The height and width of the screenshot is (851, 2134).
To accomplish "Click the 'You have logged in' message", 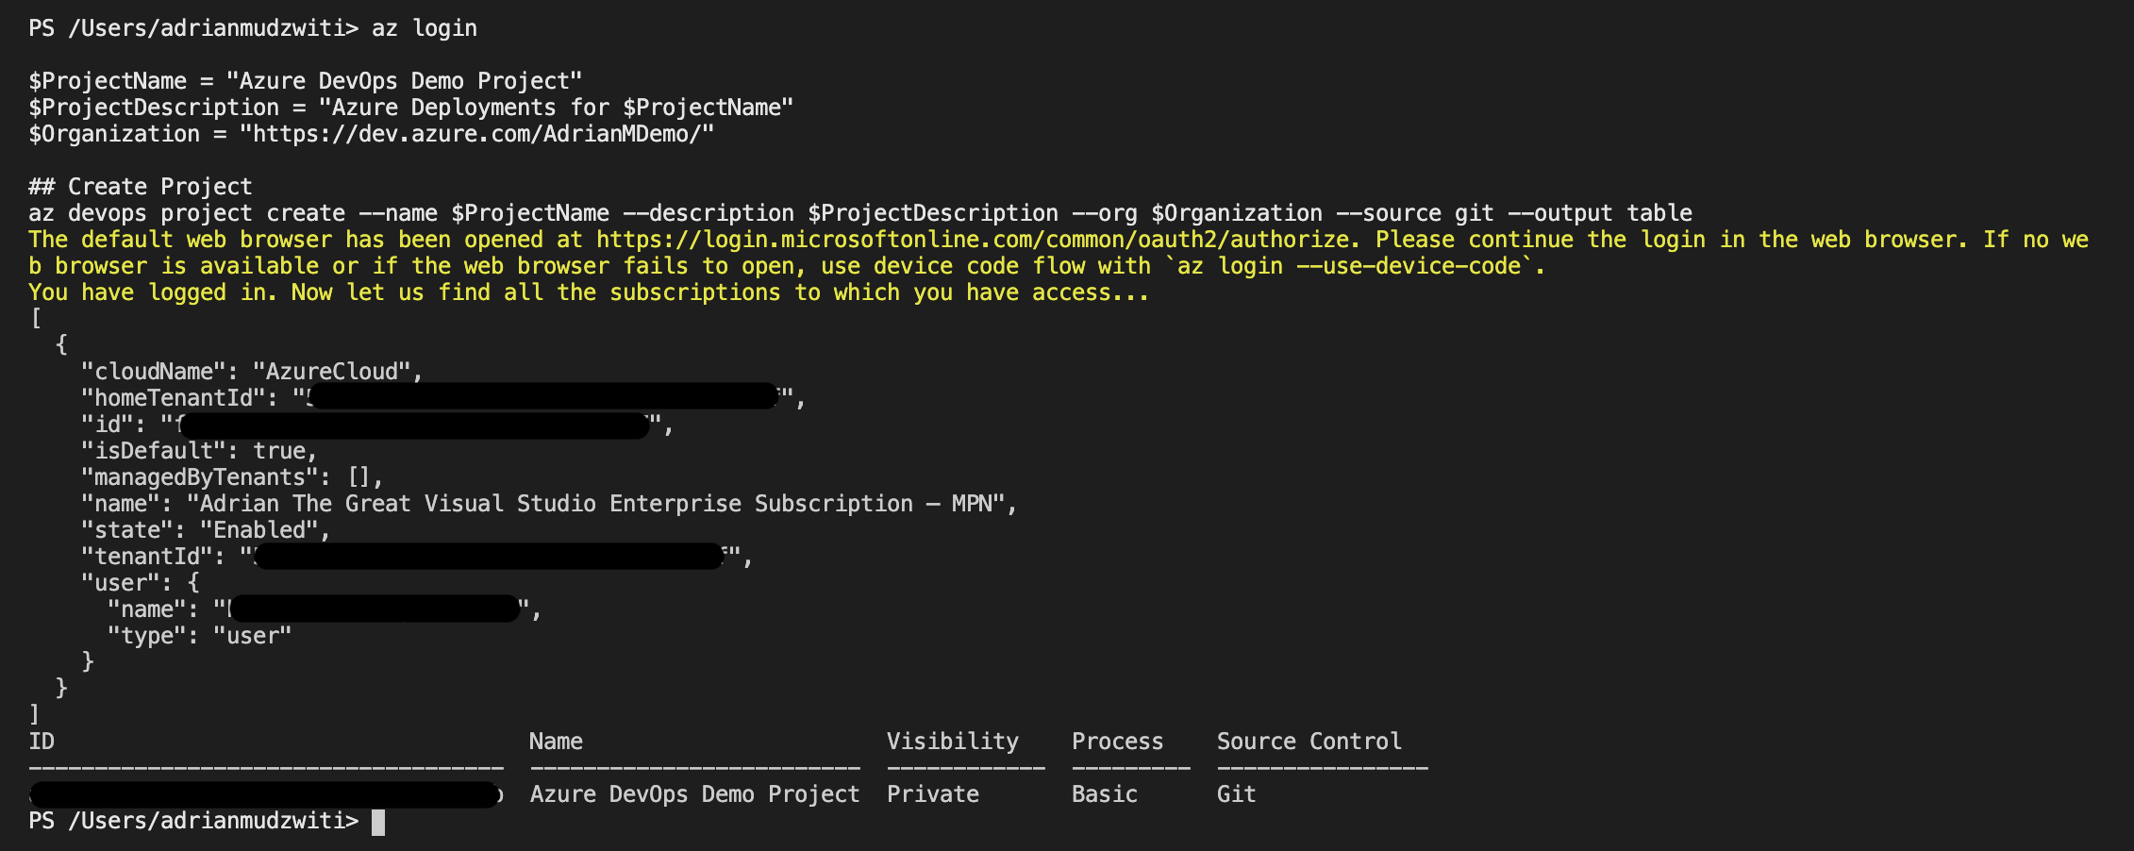I will click(x=589, y=292).
